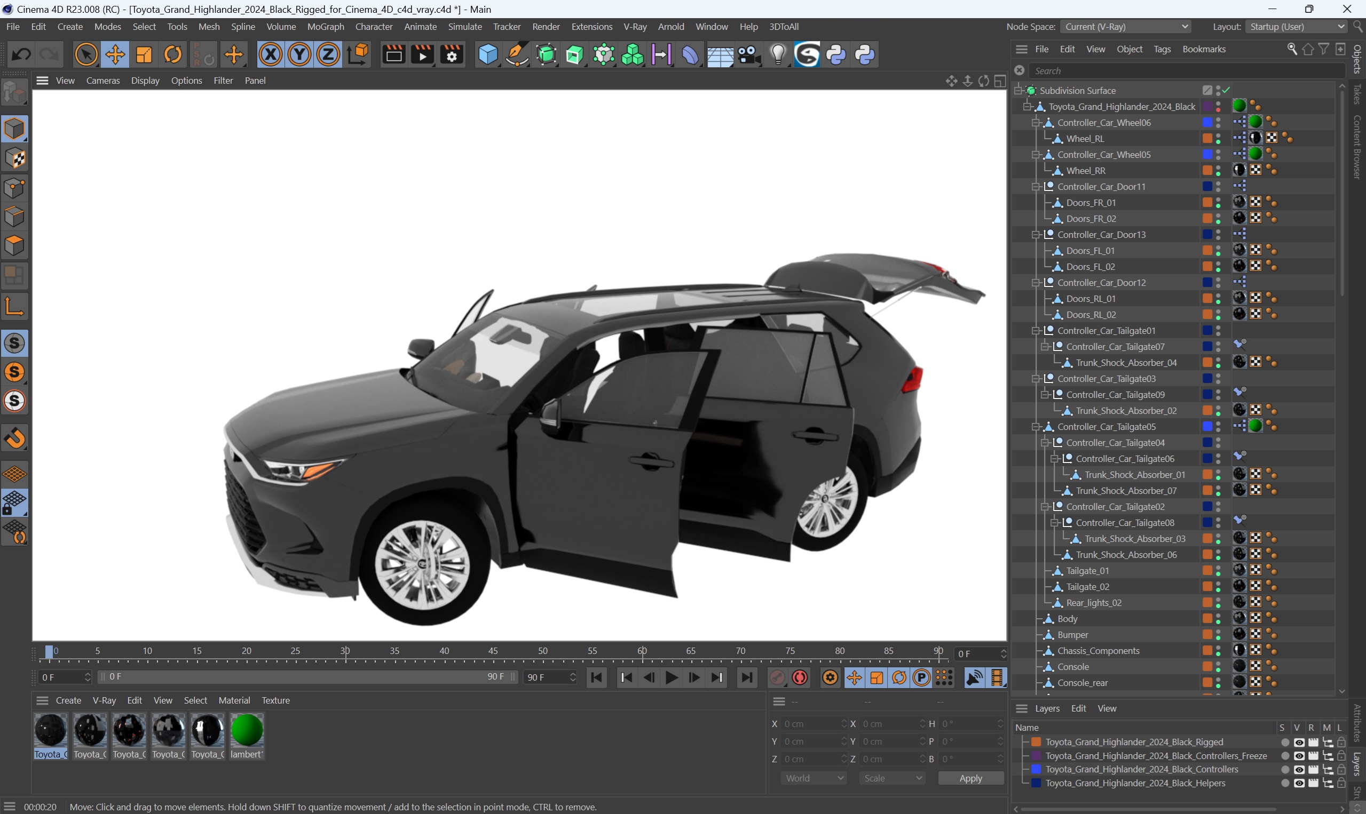1366x814 pixels.
Task: Switch to Texture mode in left palette
Action: (15, 158)
